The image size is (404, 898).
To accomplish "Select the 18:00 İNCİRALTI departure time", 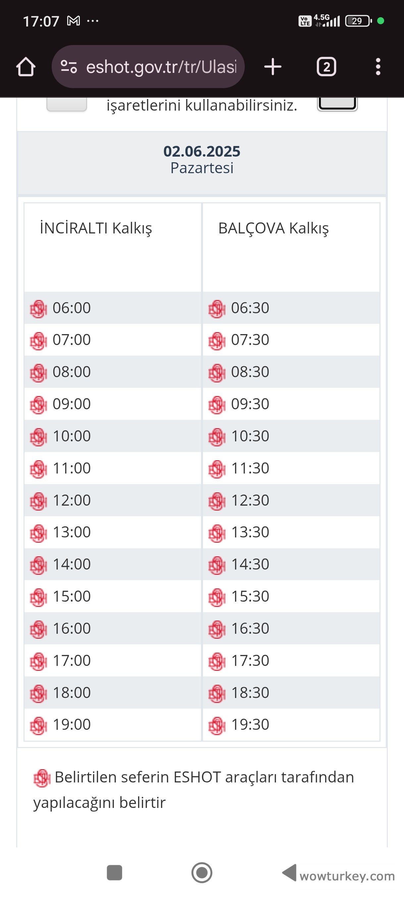I will click(x=72, y=692).
